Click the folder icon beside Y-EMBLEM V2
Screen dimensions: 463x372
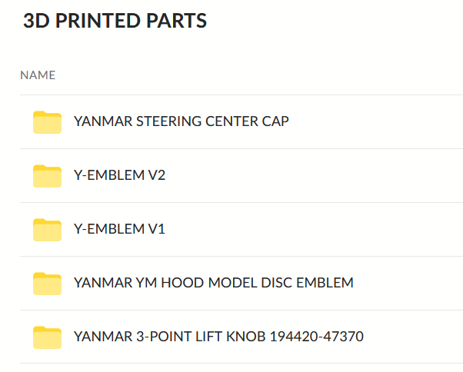pos(47,176)
